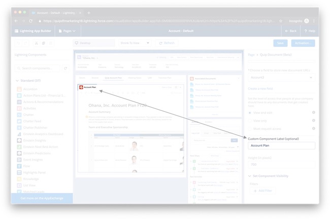The image size is (330, 219).
Task: Click the Accordion component icon
Action: tap(19, 89)
